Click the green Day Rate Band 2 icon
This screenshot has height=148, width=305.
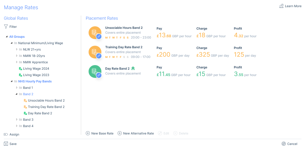tap(95, 71)
